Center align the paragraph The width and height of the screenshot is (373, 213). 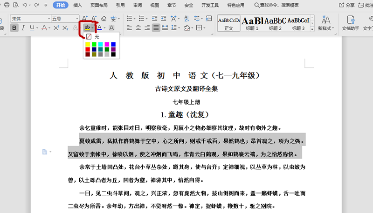(x=138, y=28)
